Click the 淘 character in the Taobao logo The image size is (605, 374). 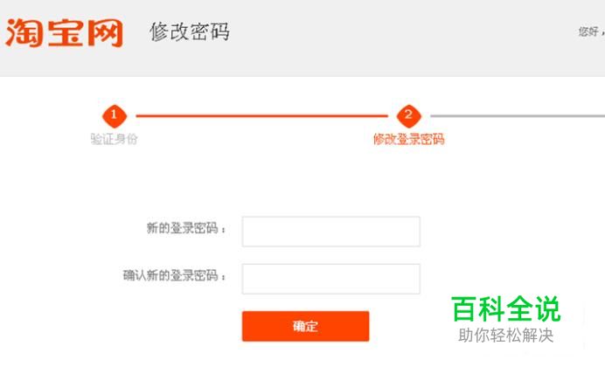point(24,33)
